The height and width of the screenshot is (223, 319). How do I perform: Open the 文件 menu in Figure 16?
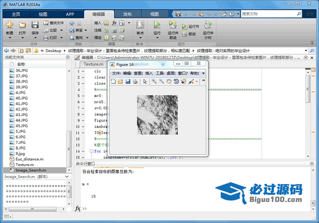(116, 73)
